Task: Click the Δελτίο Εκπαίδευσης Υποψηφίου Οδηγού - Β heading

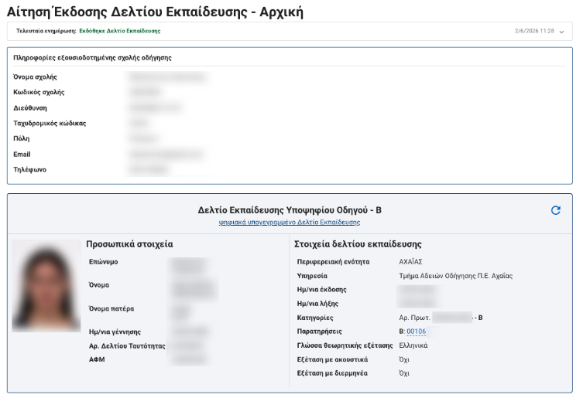Action: point(290,210)
